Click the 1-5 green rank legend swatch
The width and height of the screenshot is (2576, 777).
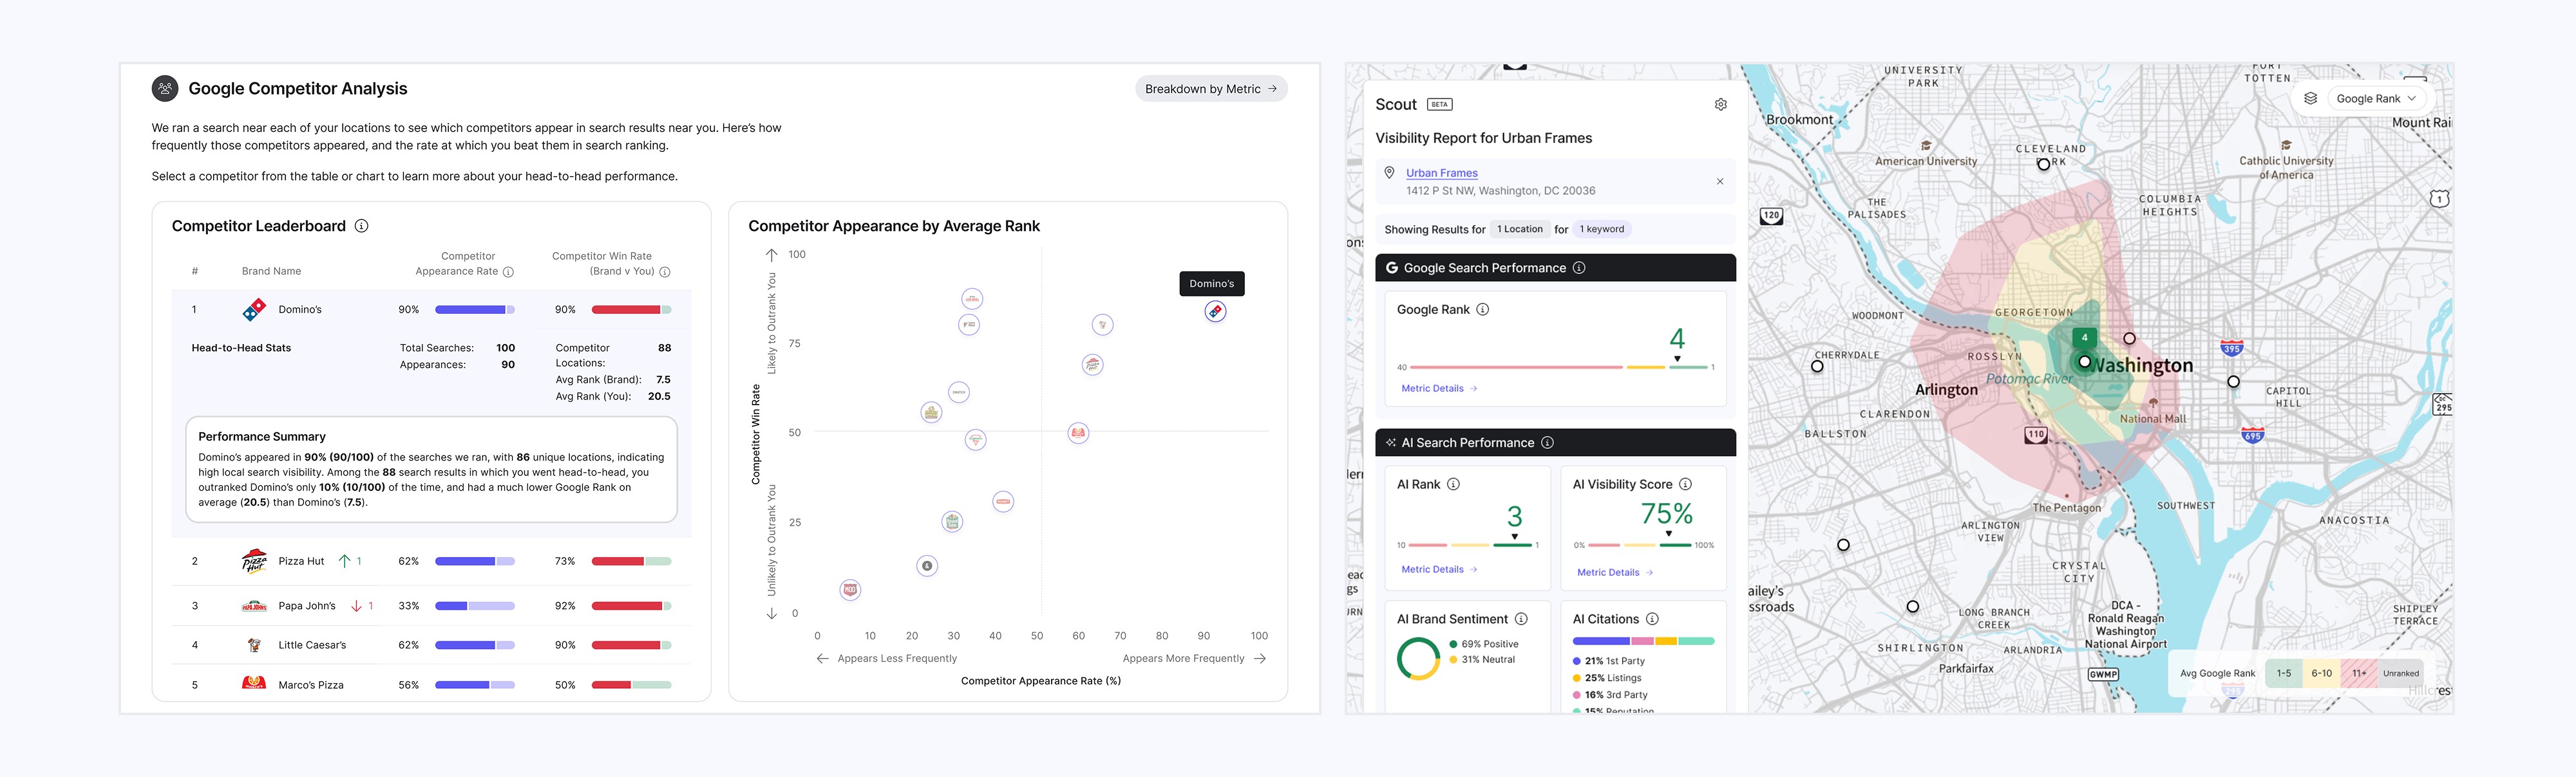point(2283,673)
